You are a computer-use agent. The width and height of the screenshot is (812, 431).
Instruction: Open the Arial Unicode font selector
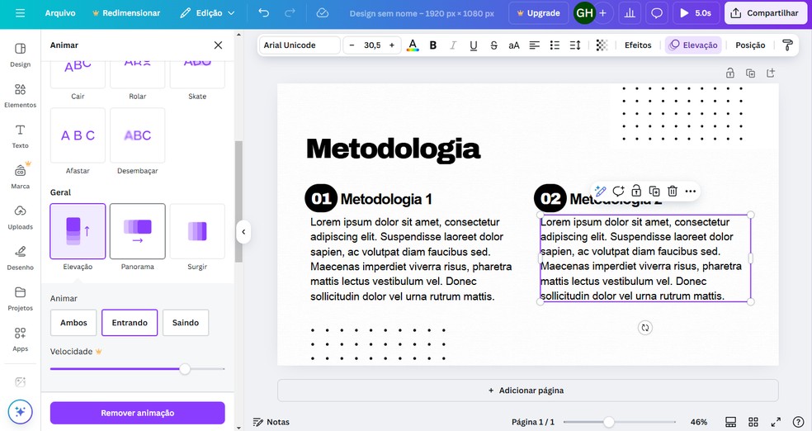click(x=300, y=45)
